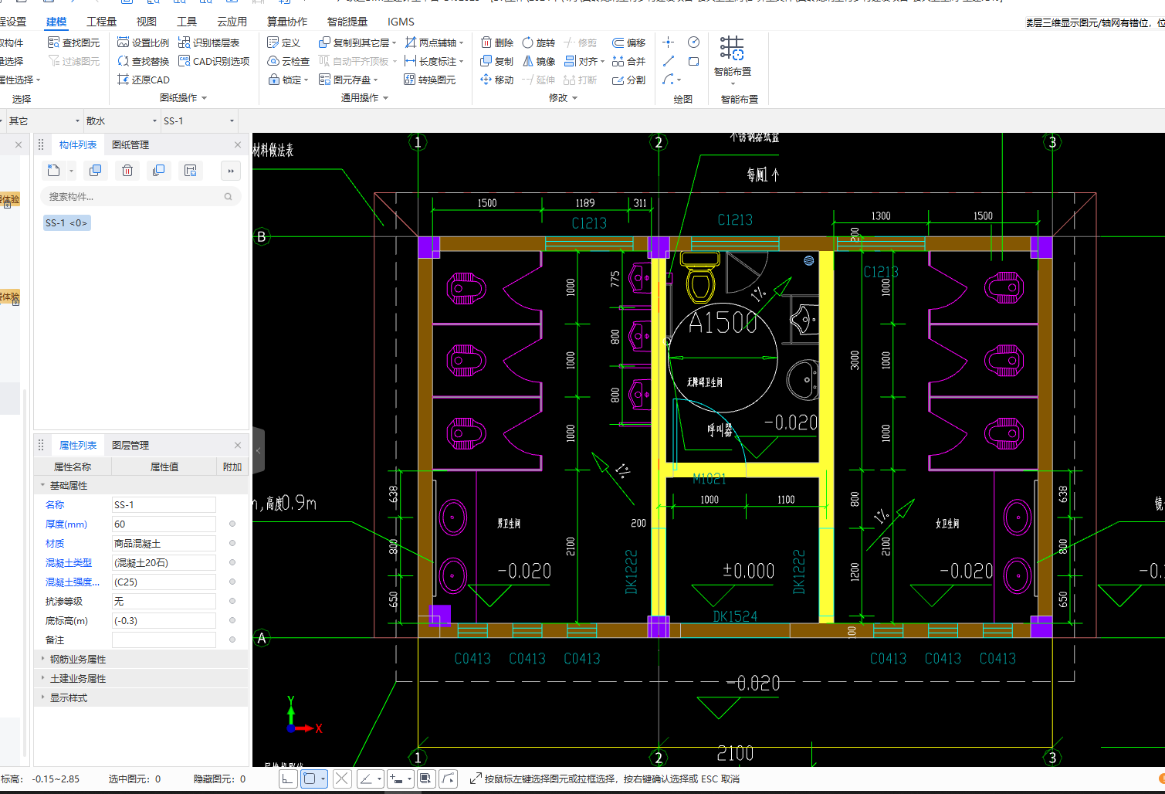
Task: Open 图纸操作 group dropdown
Action: point(205,98)
